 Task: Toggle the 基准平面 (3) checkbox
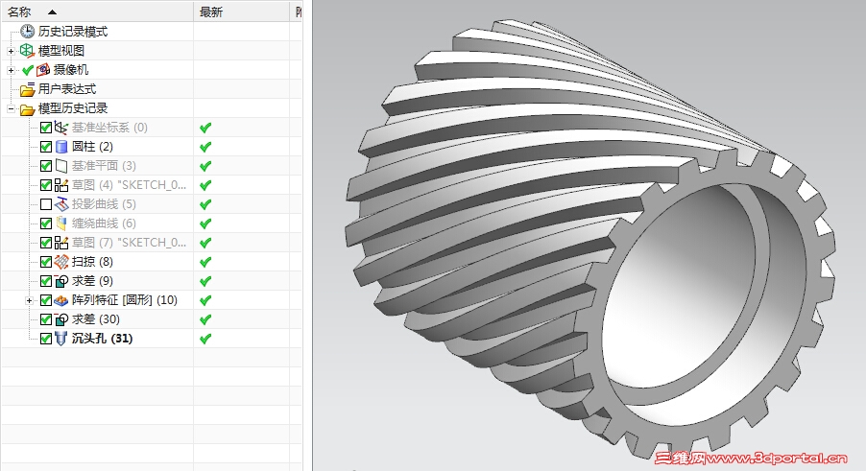coord(46,166)
